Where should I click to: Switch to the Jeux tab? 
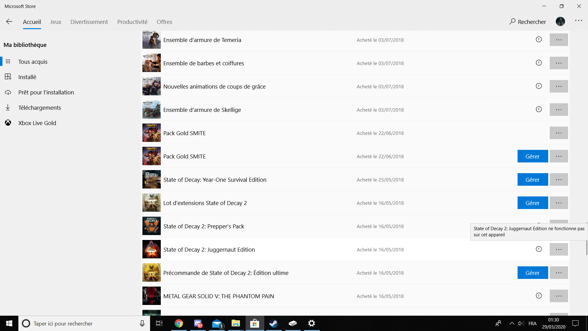56,22
